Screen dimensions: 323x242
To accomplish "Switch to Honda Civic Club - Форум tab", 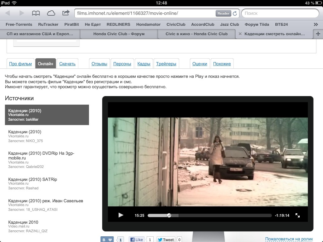I will (119, 34).
